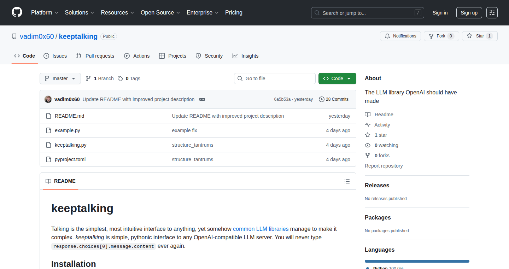The image size is (509, 269).
Task: Open commit hash 6a5b53a
Action: click(x=282, y=99)
